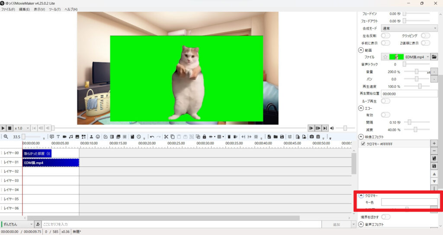
Task: Click the ここにセリフを入力 text field
Action: tap(182, 224)
